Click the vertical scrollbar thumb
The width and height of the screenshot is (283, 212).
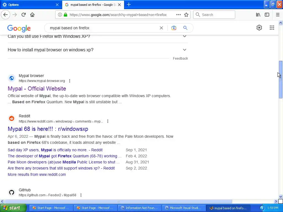(281, 79)
